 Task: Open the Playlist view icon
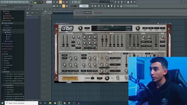[x=92, y=6]
